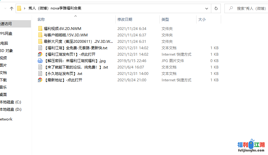The image size is (268, 155).
Task: Open 本地磁盘 (D:) in the navigation pane
Action: (x=10, y=109)
